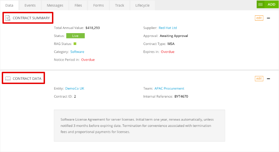Open the Software category link

point(77,52)
